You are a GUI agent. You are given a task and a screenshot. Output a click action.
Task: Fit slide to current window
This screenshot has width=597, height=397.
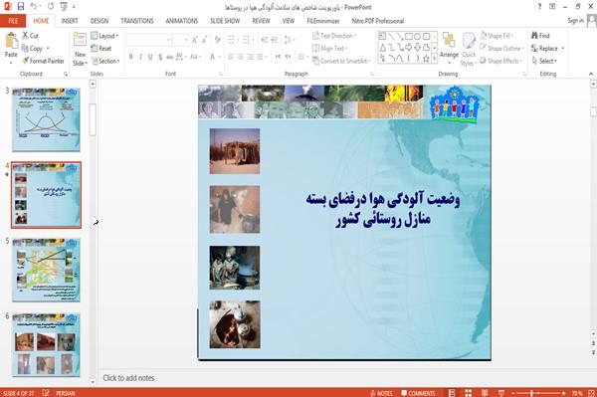tap(591, 393)
